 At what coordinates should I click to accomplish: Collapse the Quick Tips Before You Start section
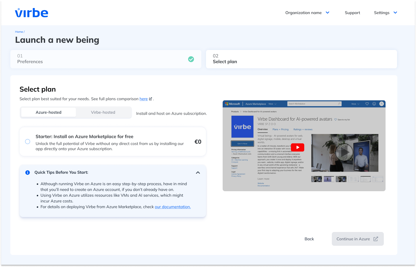click(198, 173)
